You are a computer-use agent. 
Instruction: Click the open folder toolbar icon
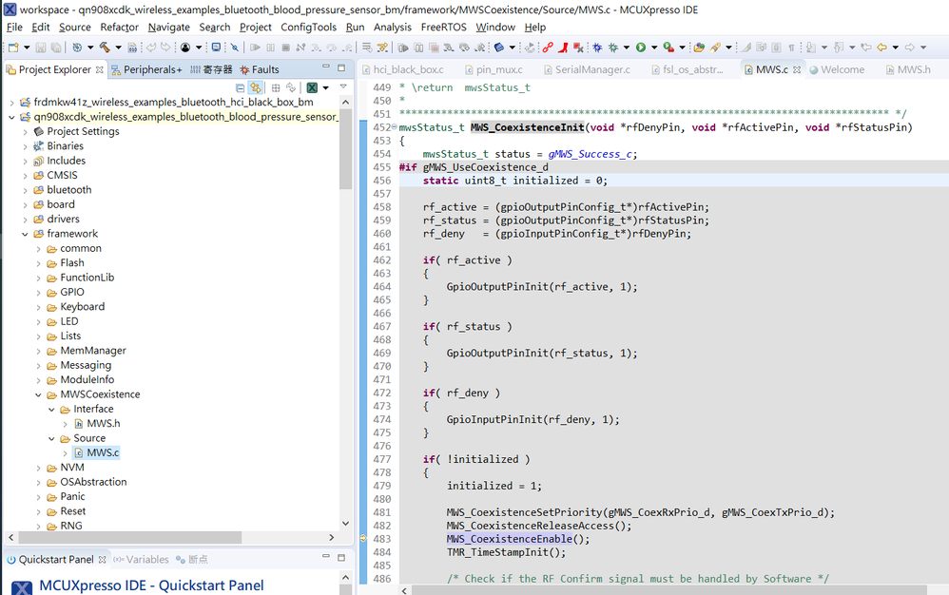click(699, 48)
